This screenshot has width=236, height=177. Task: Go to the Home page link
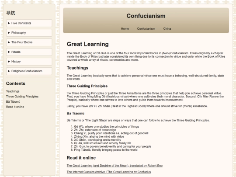tap(125, 28)
